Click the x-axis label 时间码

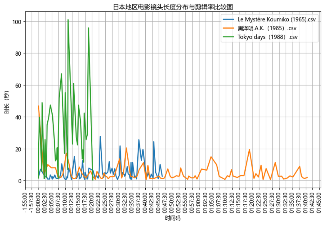tap(172, 218)
